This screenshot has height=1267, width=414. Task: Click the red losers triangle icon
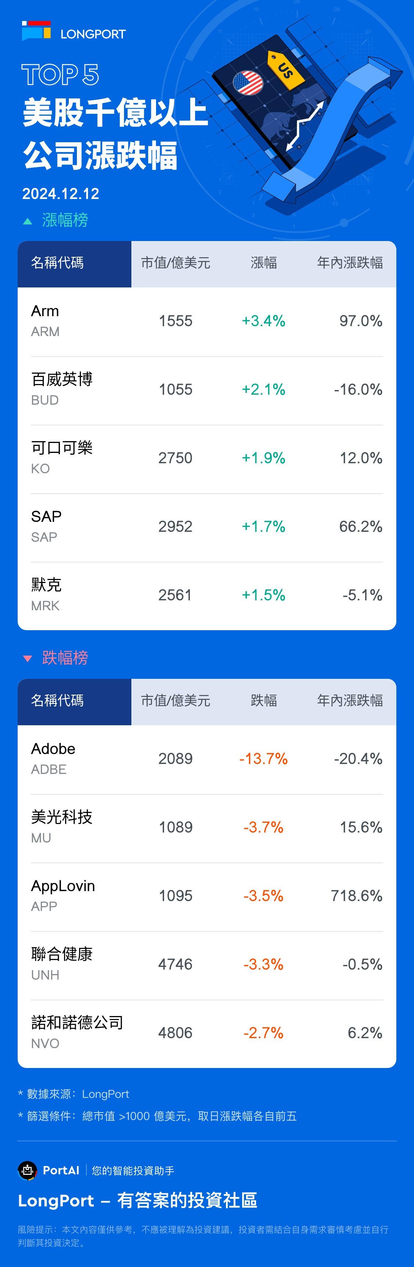click(x=28, y=659)
